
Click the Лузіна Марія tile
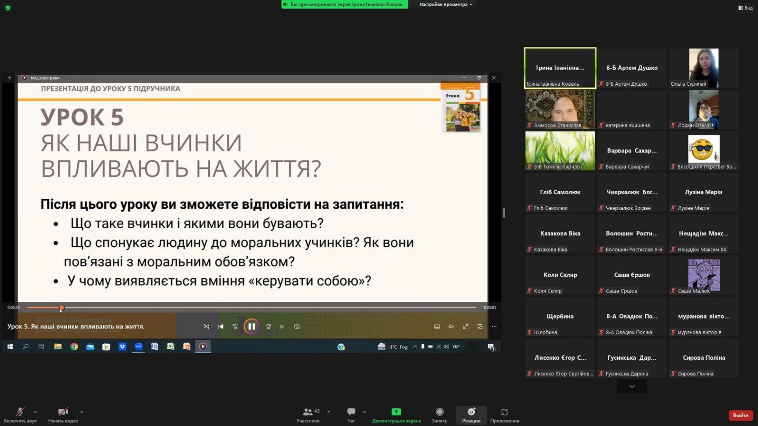(704, 192)
